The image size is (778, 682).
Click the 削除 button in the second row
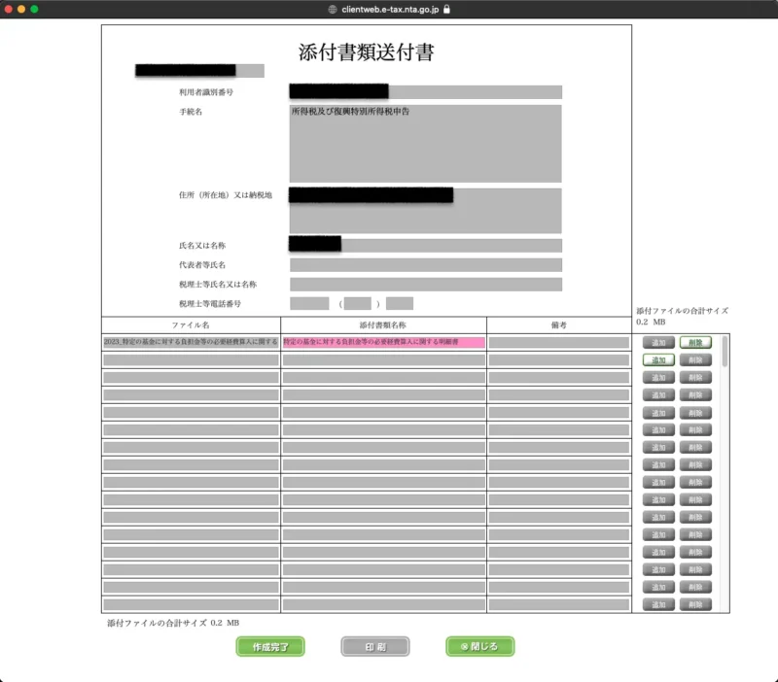click(x=695, y=359)
